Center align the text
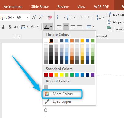 pos(66,27)
